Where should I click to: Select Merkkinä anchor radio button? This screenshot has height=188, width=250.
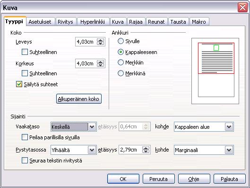[x=121, y=73]
